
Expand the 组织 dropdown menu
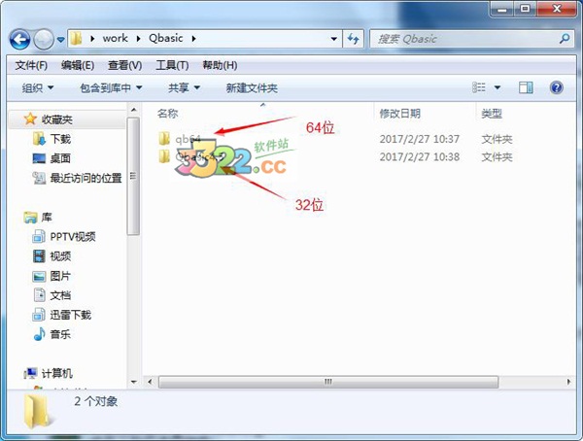pyautogui.click(x=38, y=88)
